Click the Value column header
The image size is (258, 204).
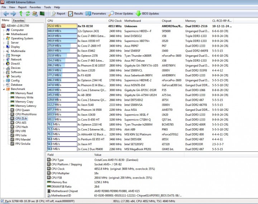point(138,155)
